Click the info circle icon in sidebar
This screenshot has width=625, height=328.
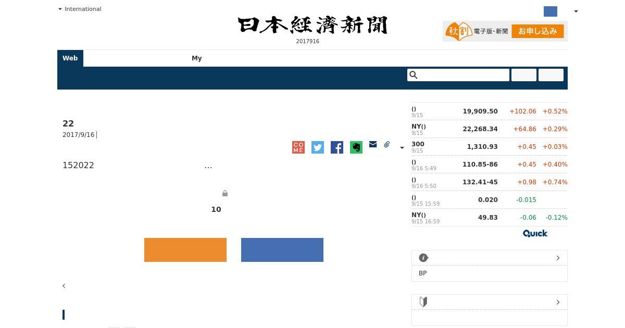423,258
